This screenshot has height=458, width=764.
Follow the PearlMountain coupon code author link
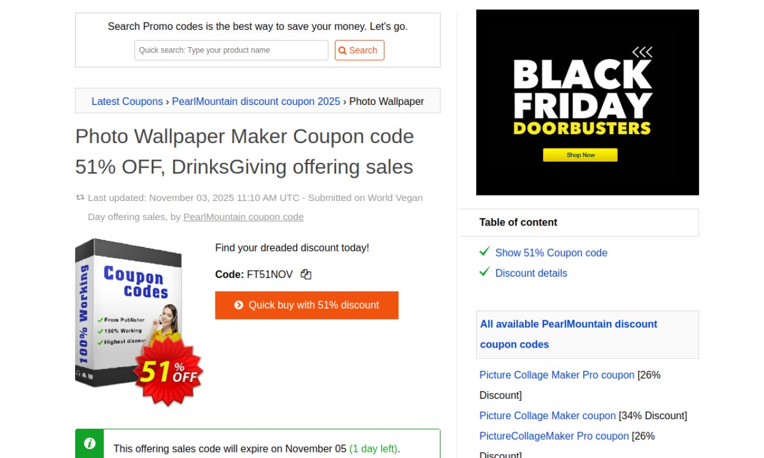pyautogui.click(x=244, y=217)
